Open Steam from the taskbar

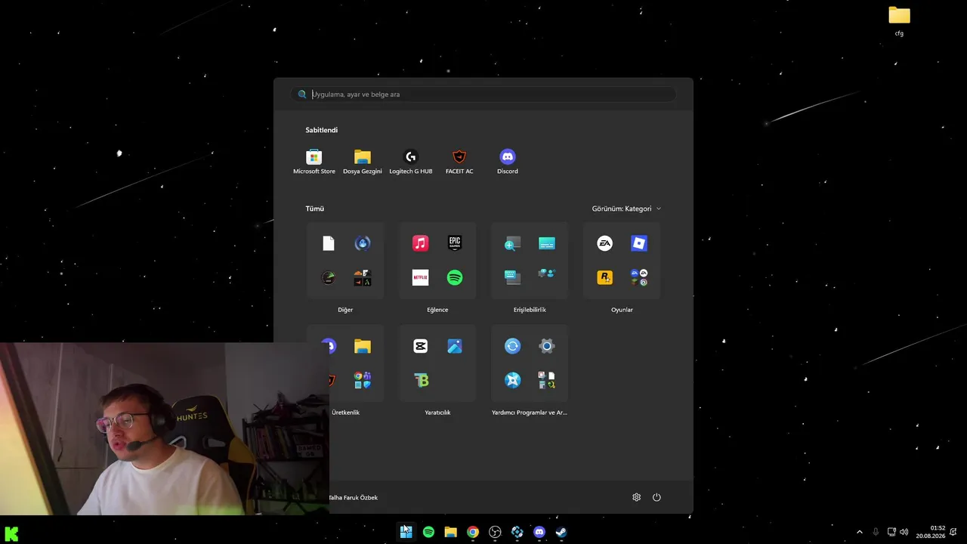[561, 532]
